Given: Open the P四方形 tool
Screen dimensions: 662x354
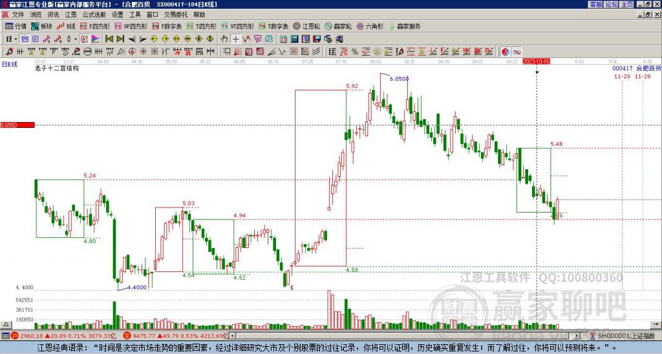Looking at the screenshot, I should pyautogui.click(x=95, y=26).
